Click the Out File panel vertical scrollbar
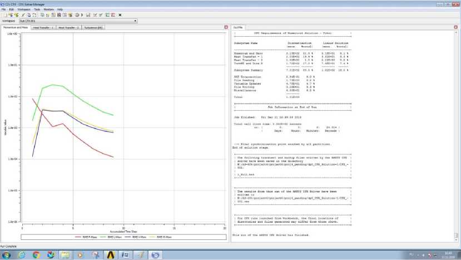This screenshot has height=260, width=461. [x=456, y=135]
